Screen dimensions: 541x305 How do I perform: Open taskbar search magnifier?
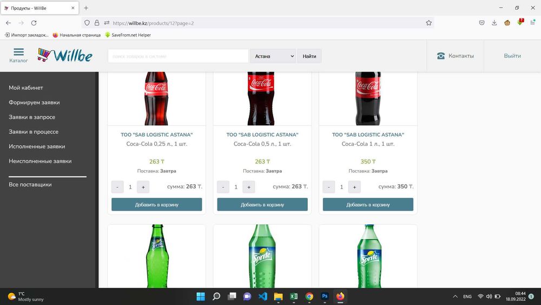pos(216,296)
